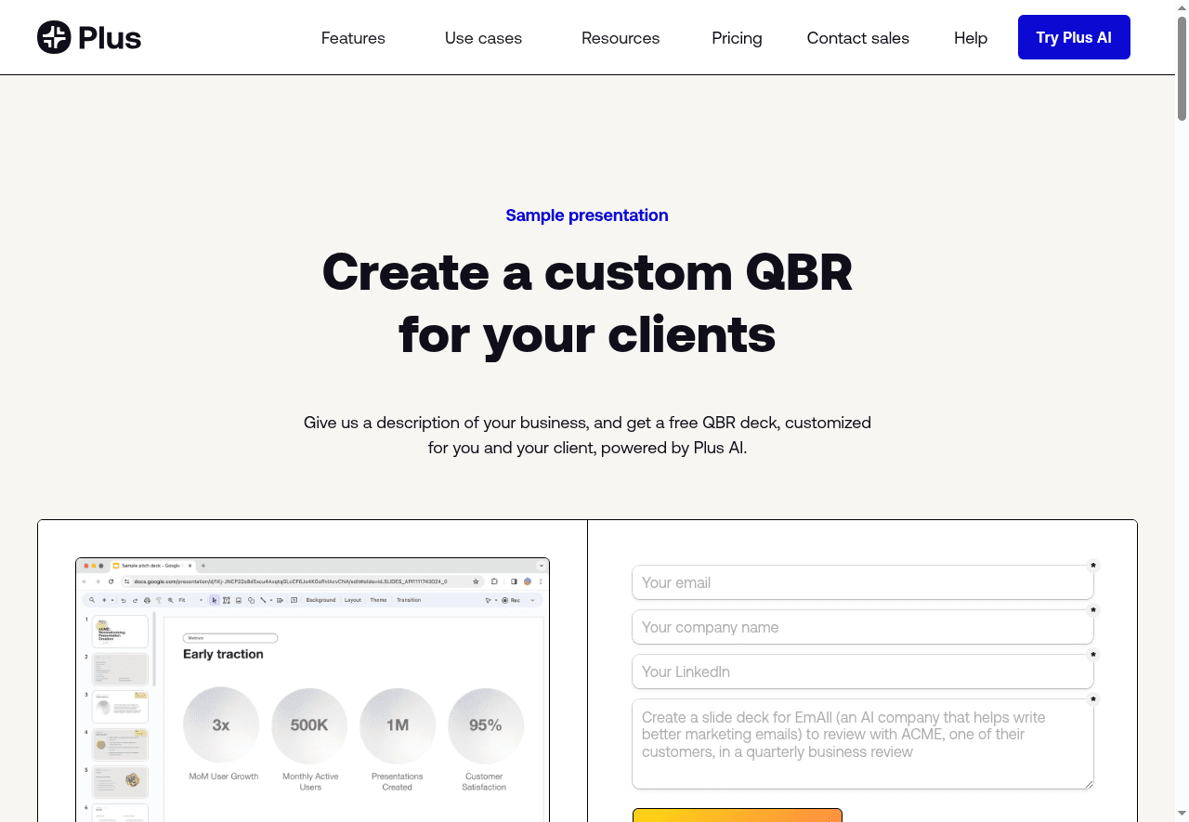Click into the Your LinkedIn field
This screenshot has height=822, width=1189.
[x=862, y=672]
